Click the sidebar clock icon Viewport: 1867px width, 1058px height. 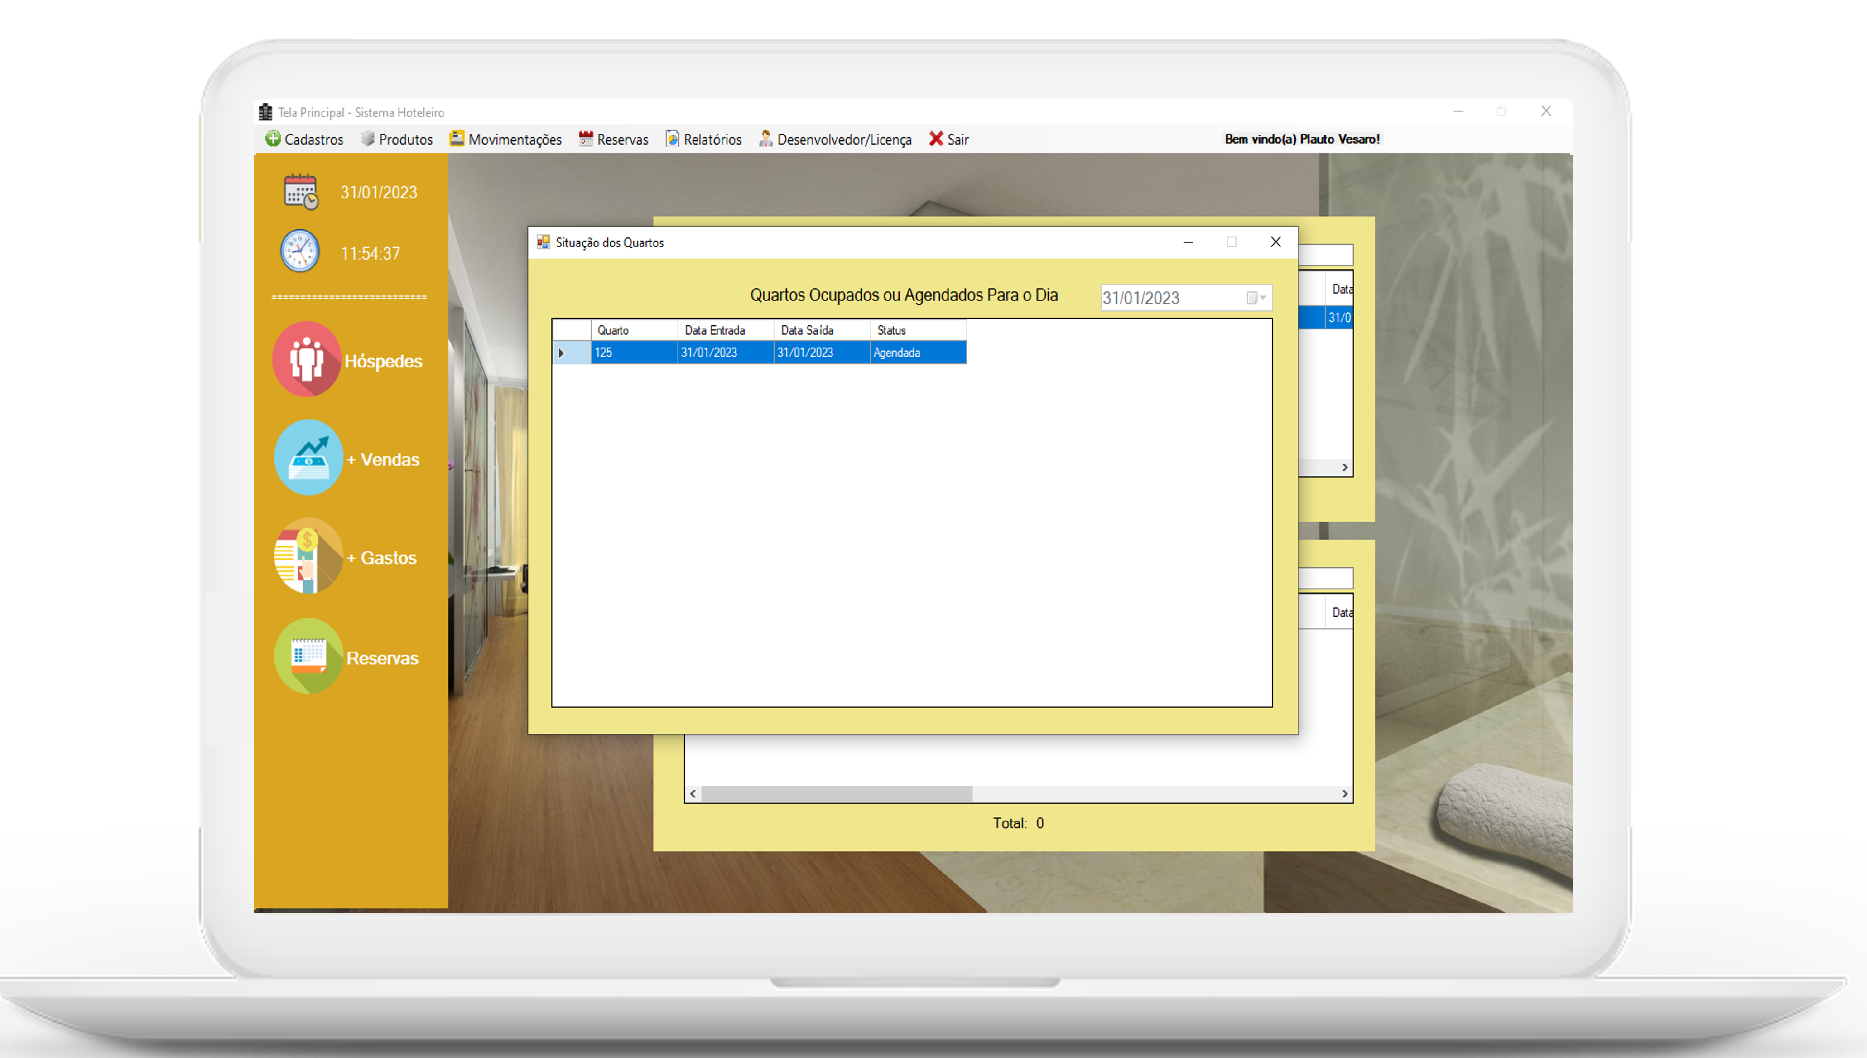point(300,251)
